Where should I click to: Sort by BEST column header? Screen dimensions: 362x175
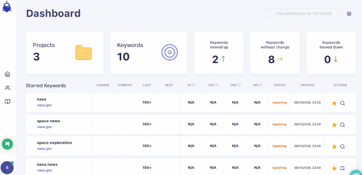(169, 85)
